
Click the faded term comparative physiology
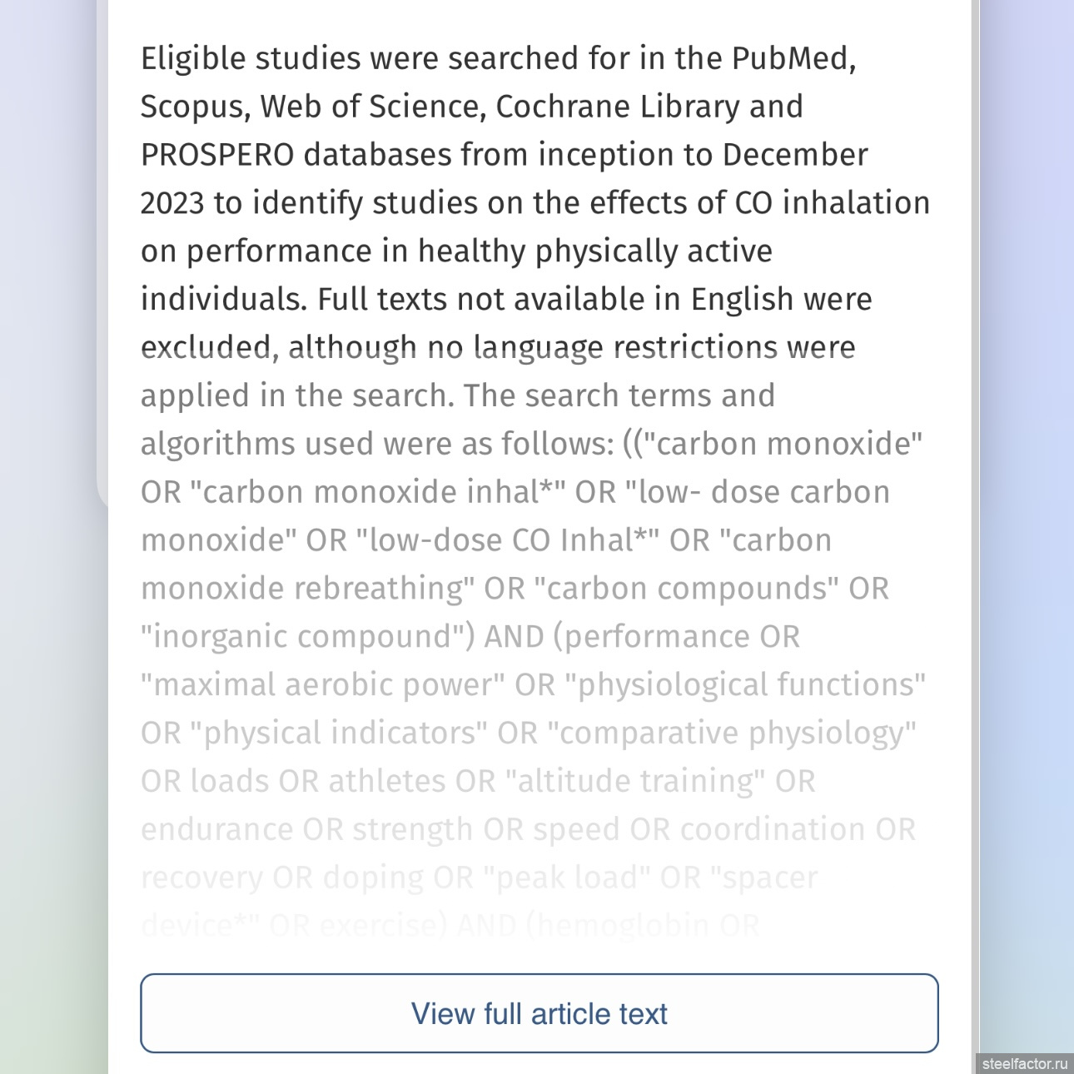pos(732,733)
